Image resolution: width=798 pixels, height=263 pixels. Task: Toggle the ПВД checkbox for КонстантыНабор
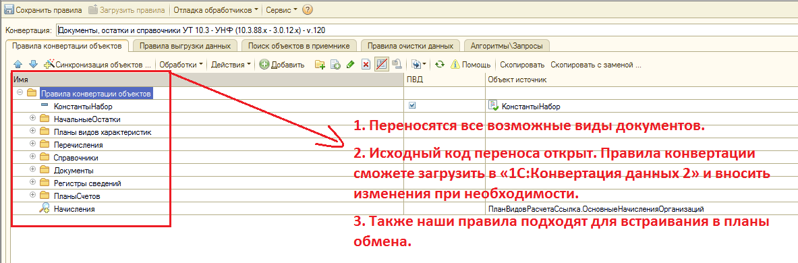(x=412, y=105)
